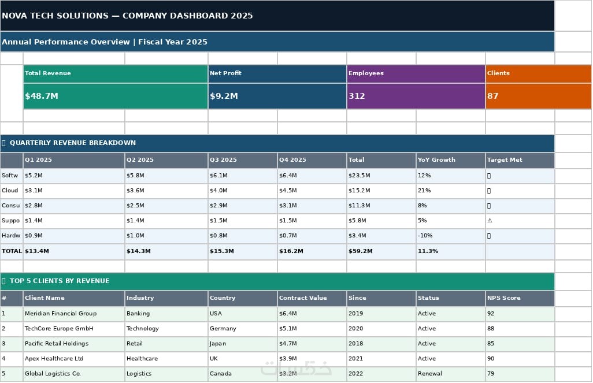Select the green Total Revenue $48.7M card
Screen dimensions: 593x383
tap(116, 87)
